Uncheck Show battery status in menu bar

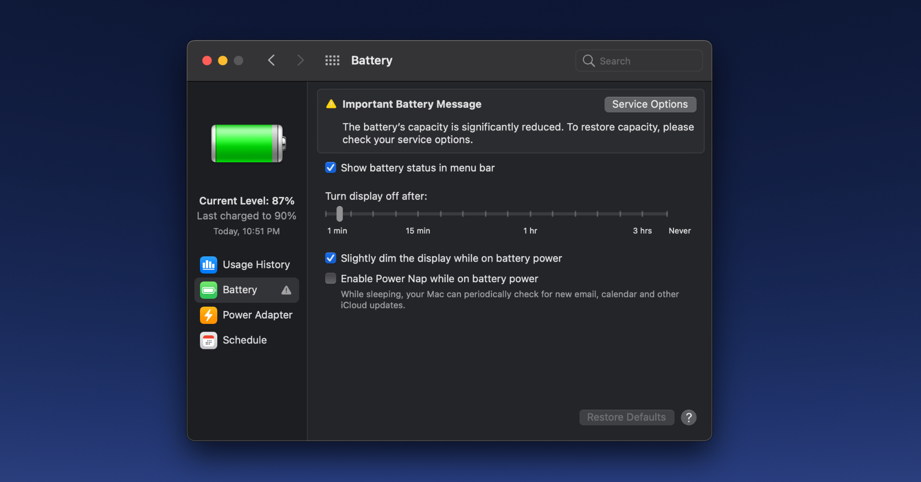[x=331, y=168]
